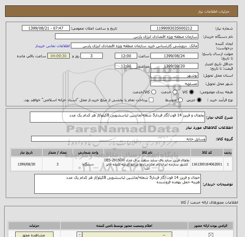Click need date cell 1399/08/30
This screenshot has height=237, width=245.
click(x=26, y=164)
